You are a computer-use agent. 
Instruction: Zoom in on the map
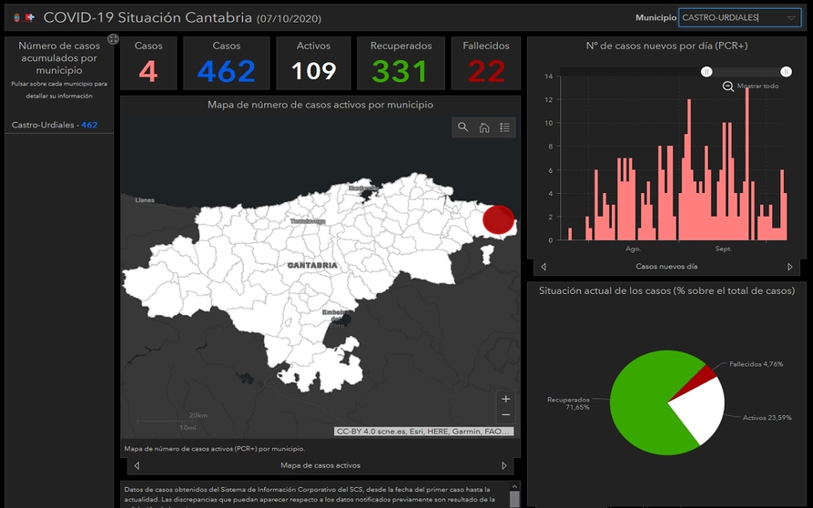(505, 399)
